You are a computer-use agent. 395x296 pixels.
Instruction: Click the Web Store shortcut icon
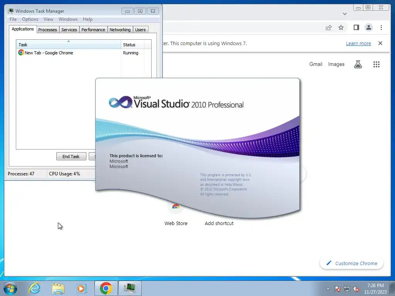[x=176, y=207]
